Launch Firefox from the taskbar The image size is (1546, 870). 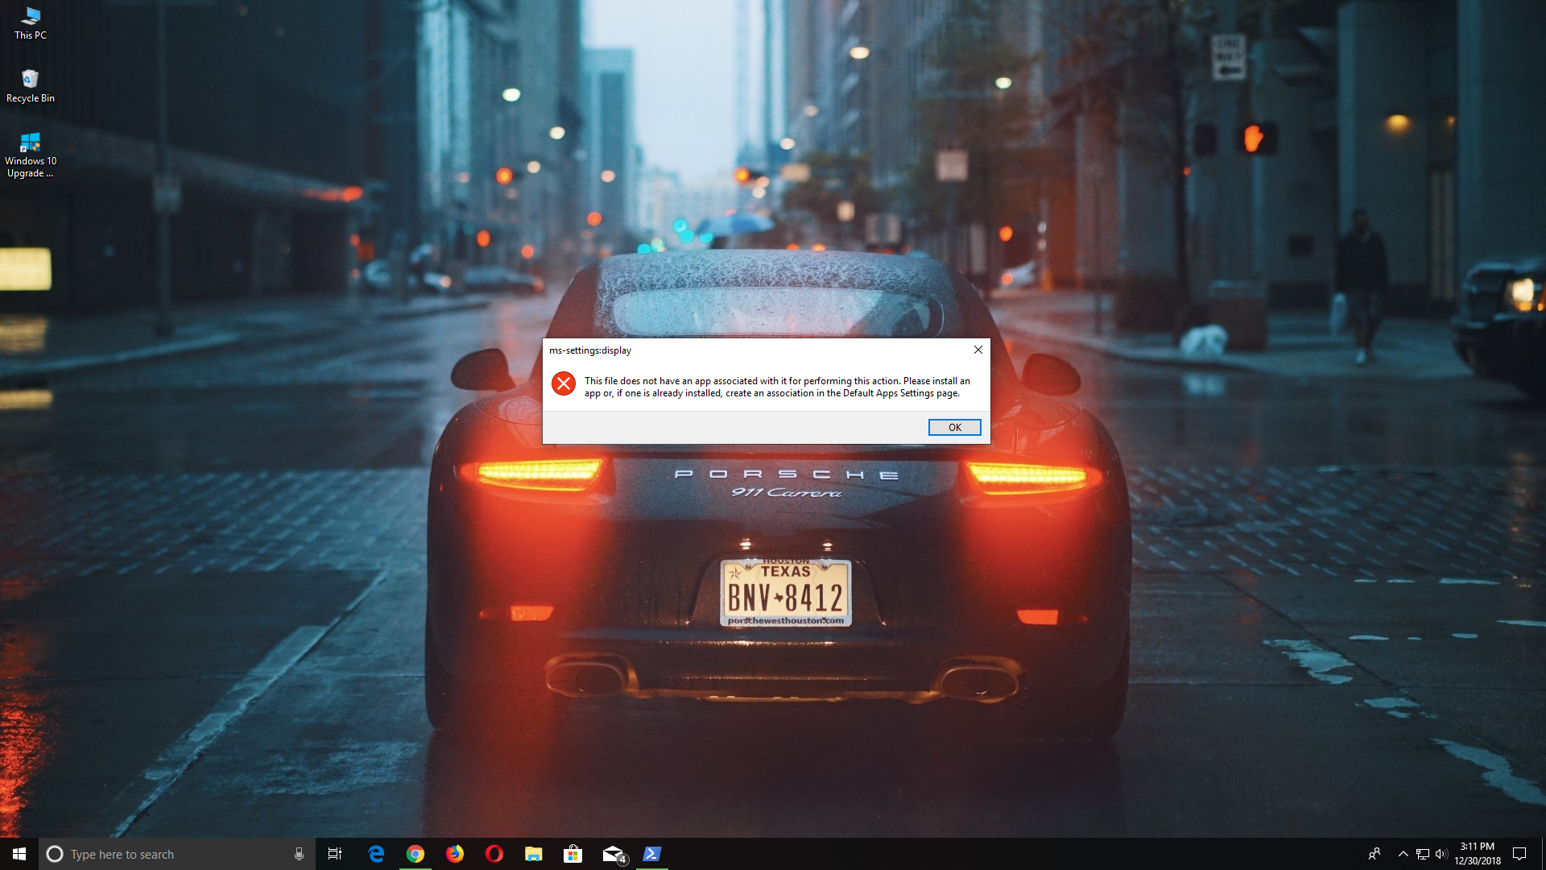click(x=455, y=854)
